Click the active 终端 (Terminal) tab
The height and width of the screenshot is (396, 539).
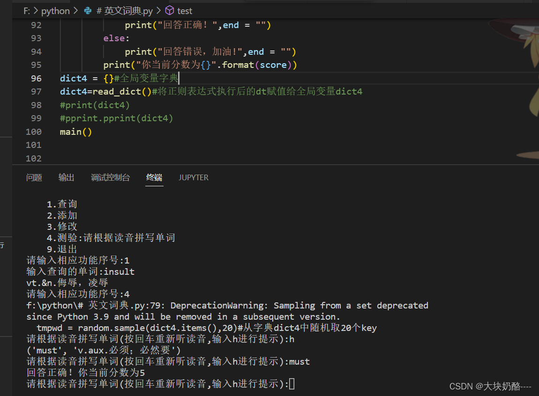click(154, 177)
